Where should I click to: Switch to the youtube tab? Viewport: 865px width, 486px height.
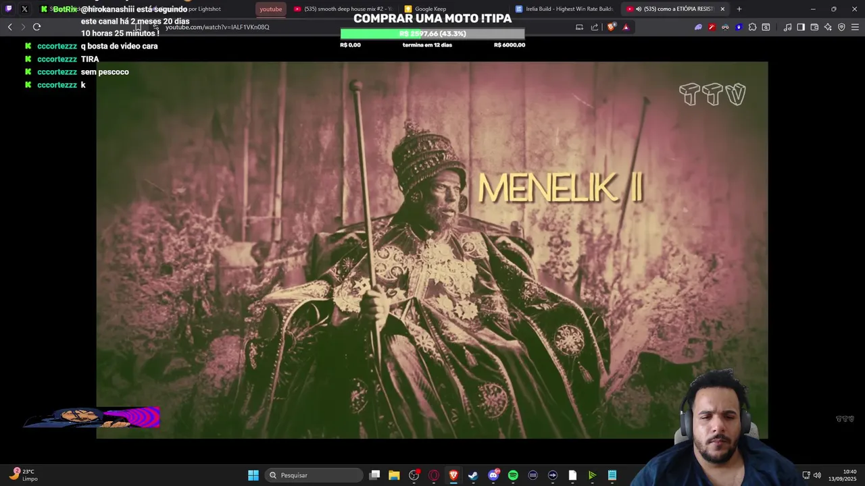tap(271, 9)
